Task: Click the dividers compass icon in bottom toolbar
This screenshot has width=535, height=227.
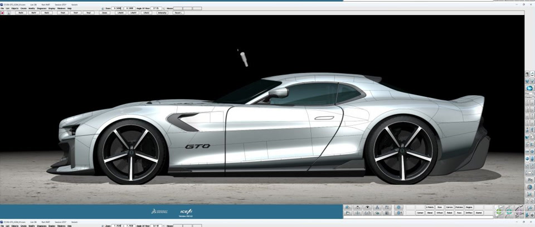Action: pyautogui.click(x=377, y=208)
